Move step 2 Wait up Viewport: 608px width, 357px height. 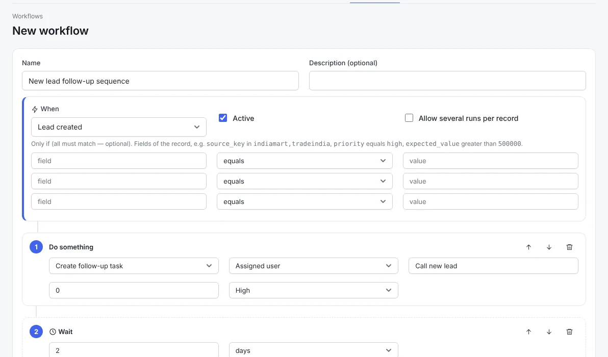tap(528, 332)
